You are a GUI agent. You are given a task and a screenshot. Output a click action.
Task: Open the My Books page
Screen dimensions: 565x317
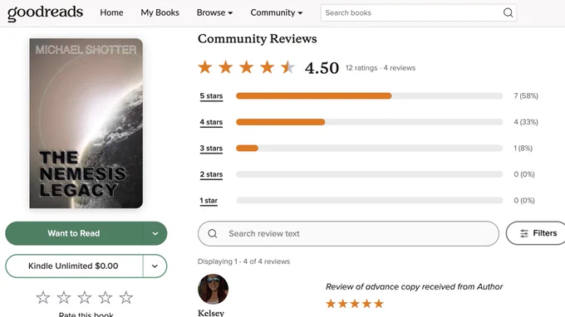pyautogui.click(x=160, y=12)
